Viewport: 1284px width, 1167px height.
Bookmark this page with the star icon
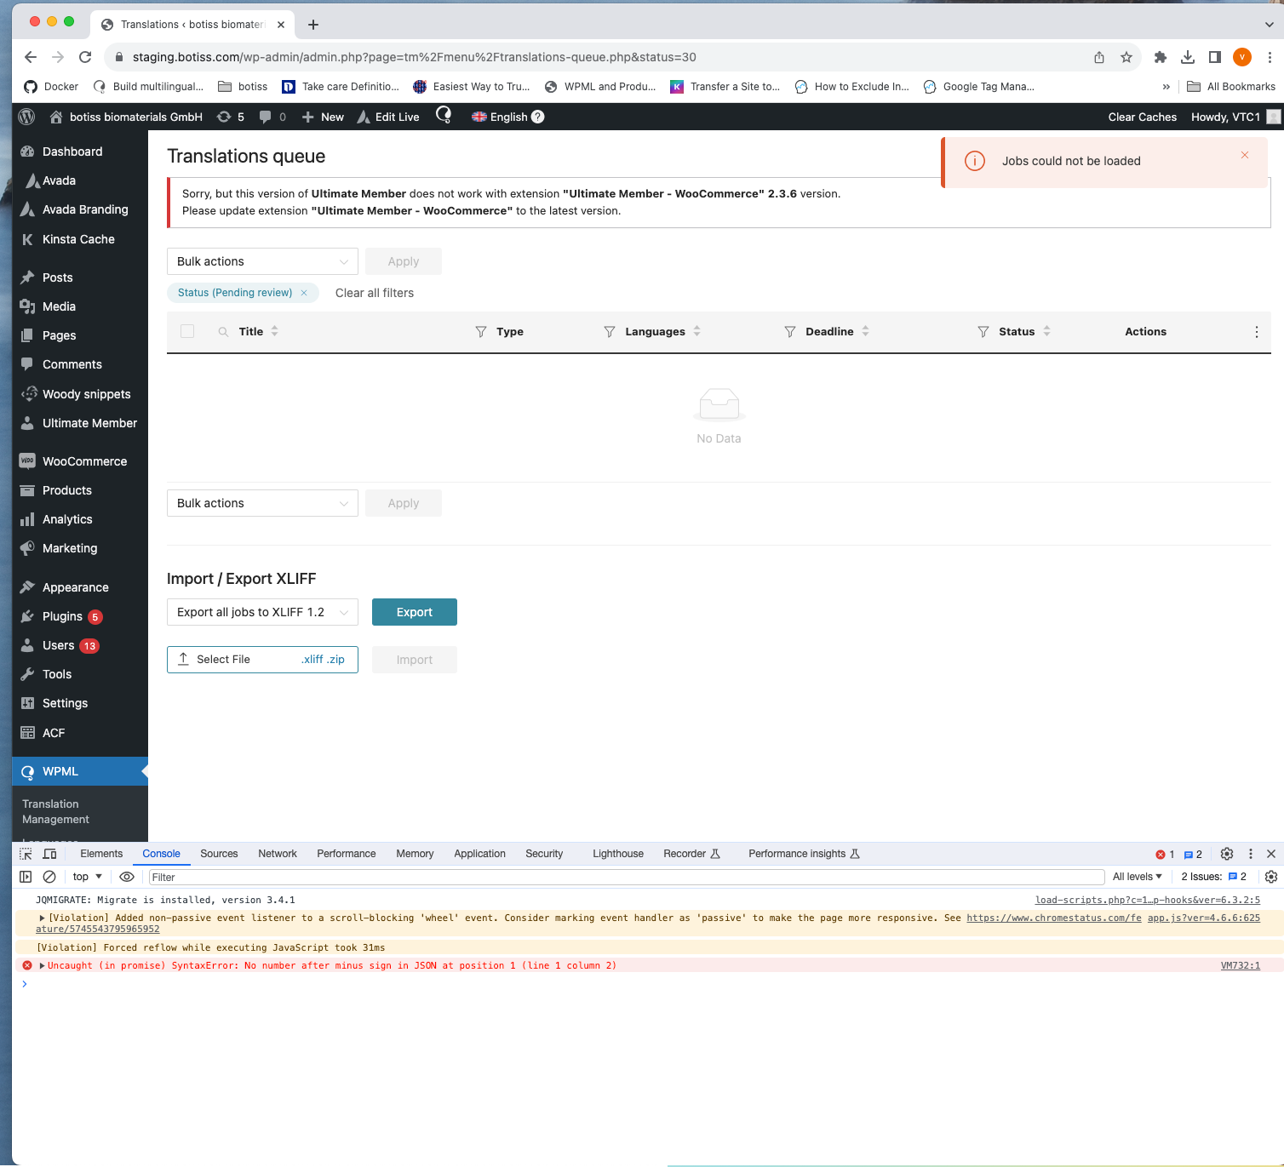pos(1126,57)
